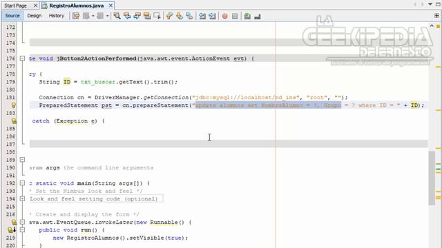Click 'setVisible' on line 219
Viewport: 442px width, 248px height.
[x=146, y=238]
